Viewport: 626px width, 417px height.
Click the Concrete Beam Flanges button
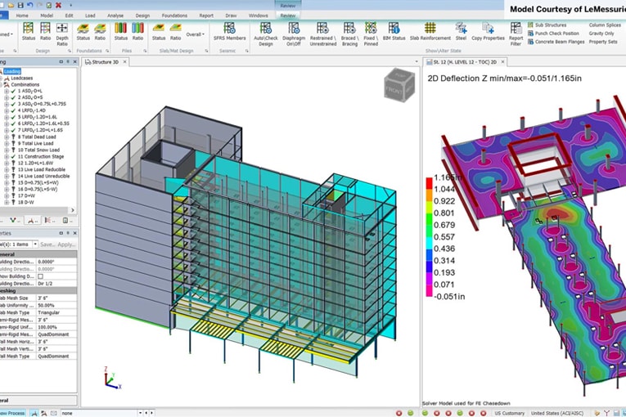[x=561, y=42]
